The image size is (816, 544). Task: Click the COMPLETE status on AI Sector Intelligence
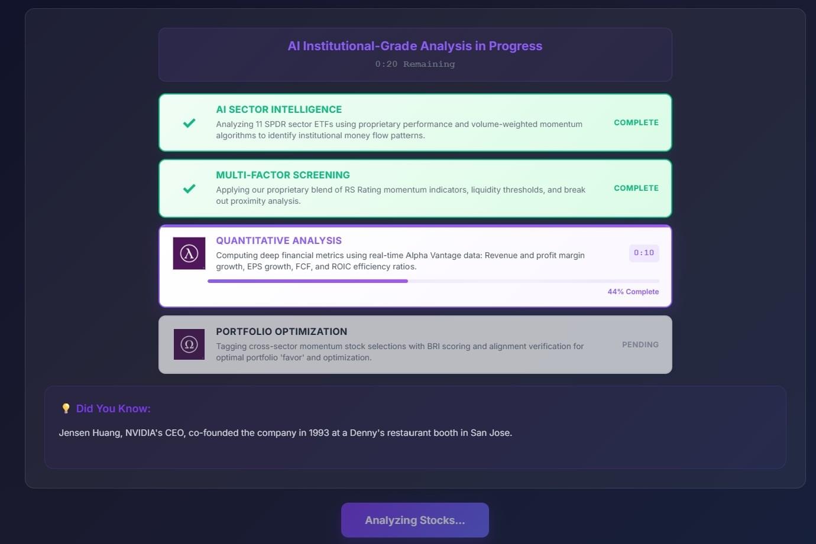(636, 123)
